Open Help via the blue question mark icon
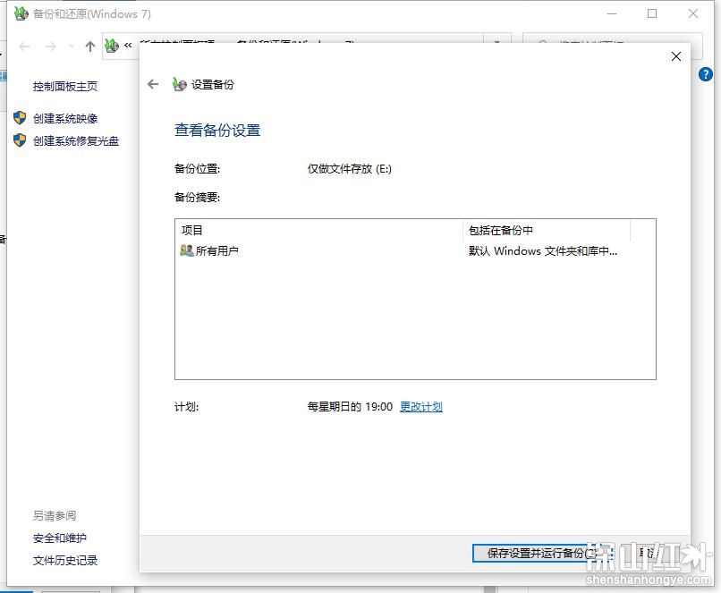The height and width of the screenshot is (593, 721). tap(706, 73)
